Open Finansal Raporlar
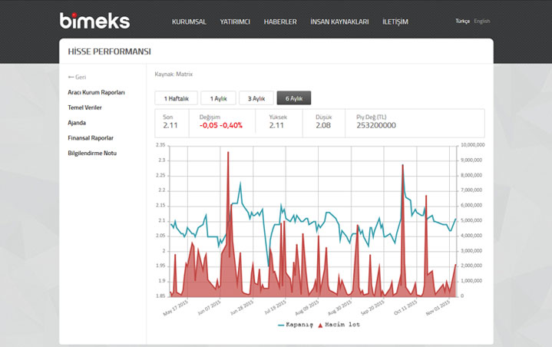552x347 pixels. pyautogui.click(x=91, y=138)
